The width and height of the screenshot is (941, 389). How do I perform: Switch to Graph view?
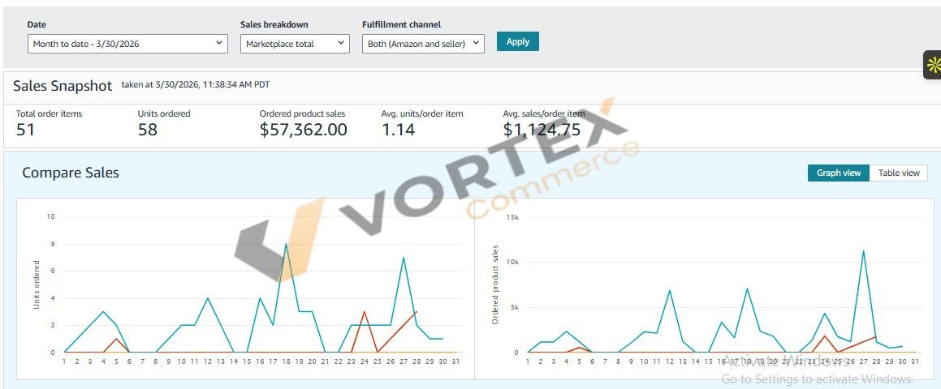pos(839,173)
